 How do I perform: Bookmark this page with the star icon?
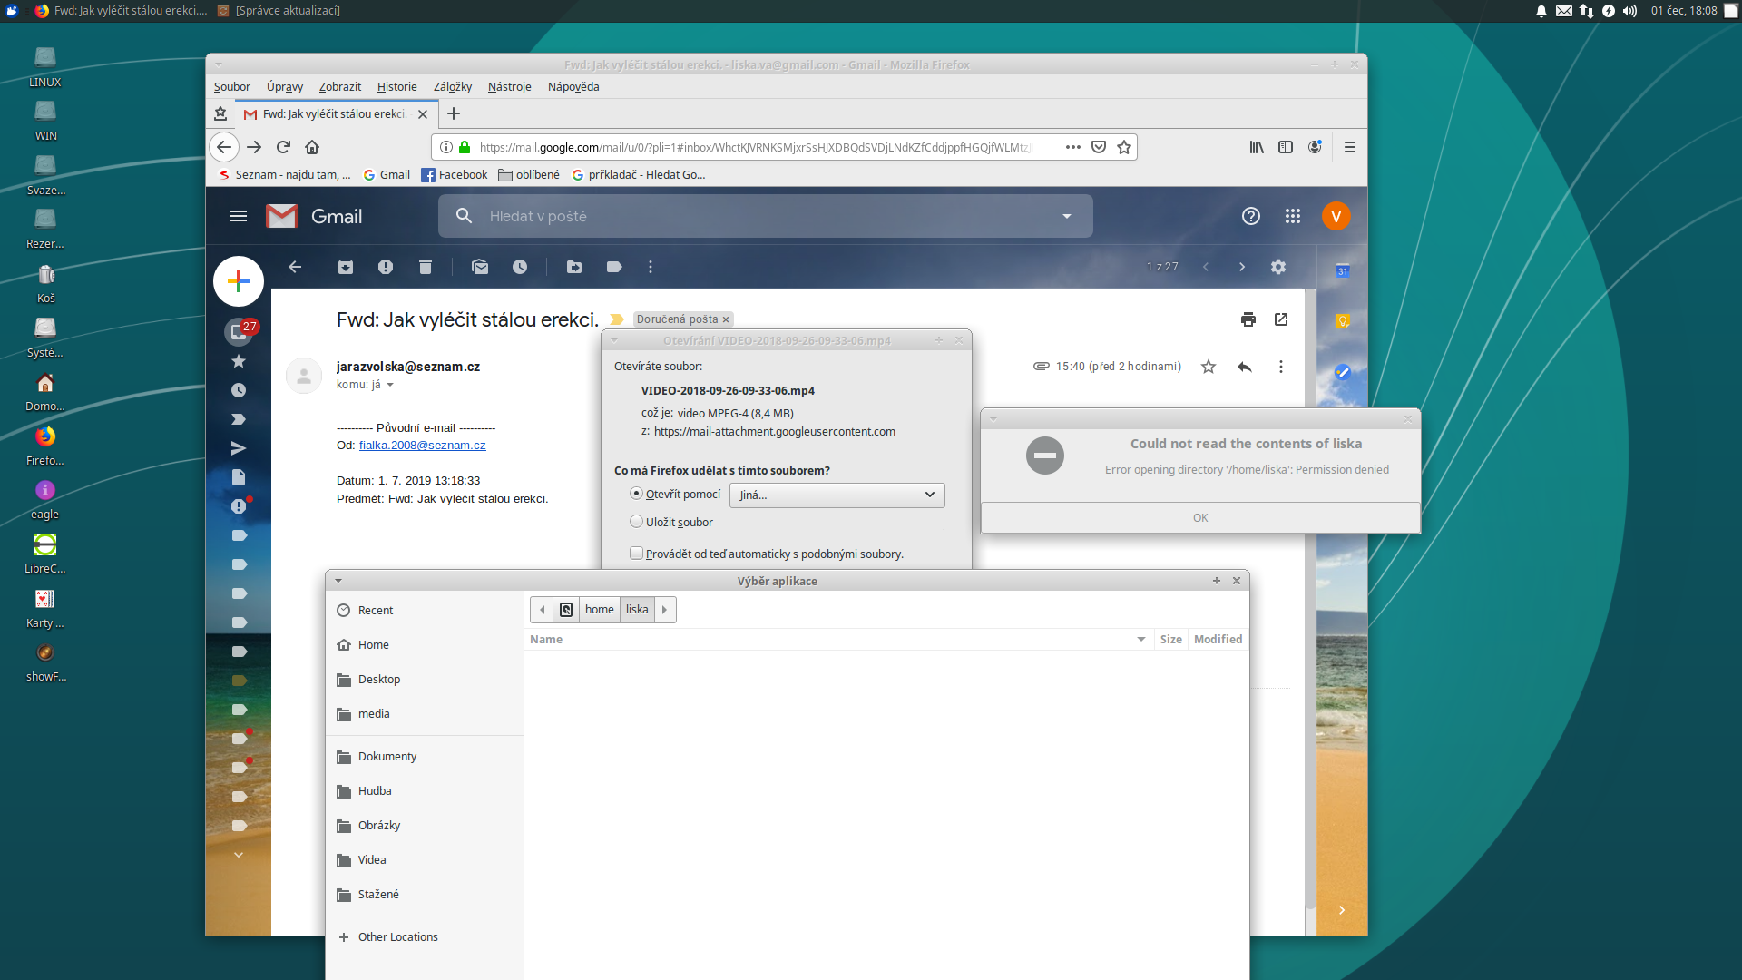[1124, 147]
